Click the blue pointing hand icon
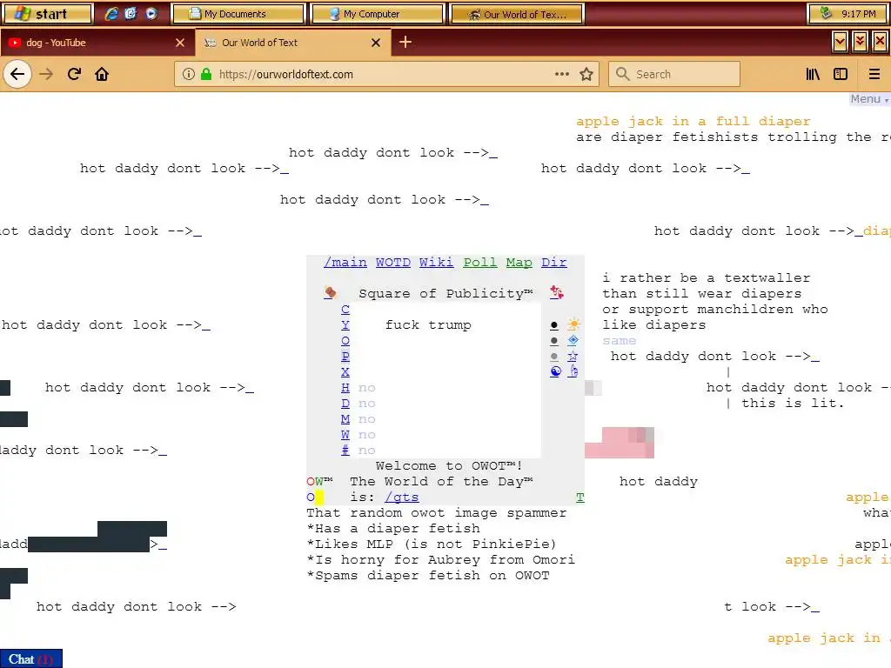Screen dimensions: 891x668 573,371
